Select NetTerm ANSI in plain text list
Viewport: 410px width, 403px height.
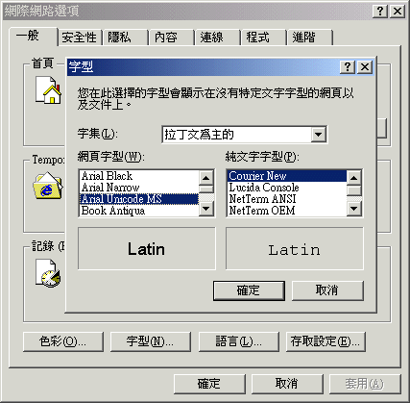pos(287,199)
